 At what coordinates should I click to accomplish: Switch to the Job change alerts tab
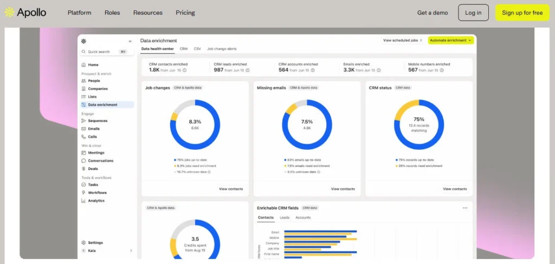click(x=222, y=49)
